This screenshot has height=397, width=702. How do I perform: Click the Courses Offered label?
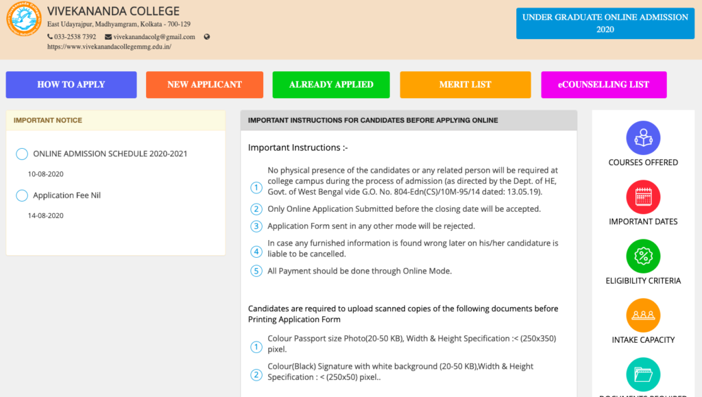(643, 163)
